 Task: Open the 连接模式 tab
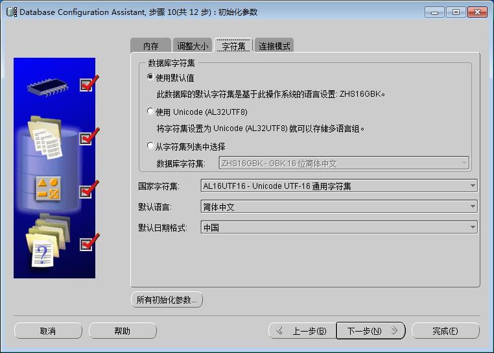(x=274, y=45)
